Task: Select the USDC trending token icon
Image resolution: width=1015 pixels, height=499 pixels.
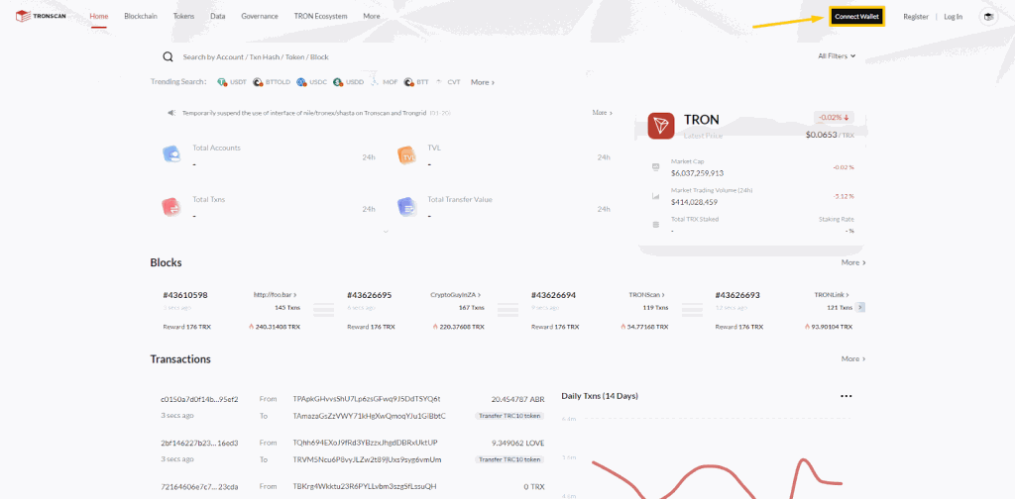Action: 301,82
